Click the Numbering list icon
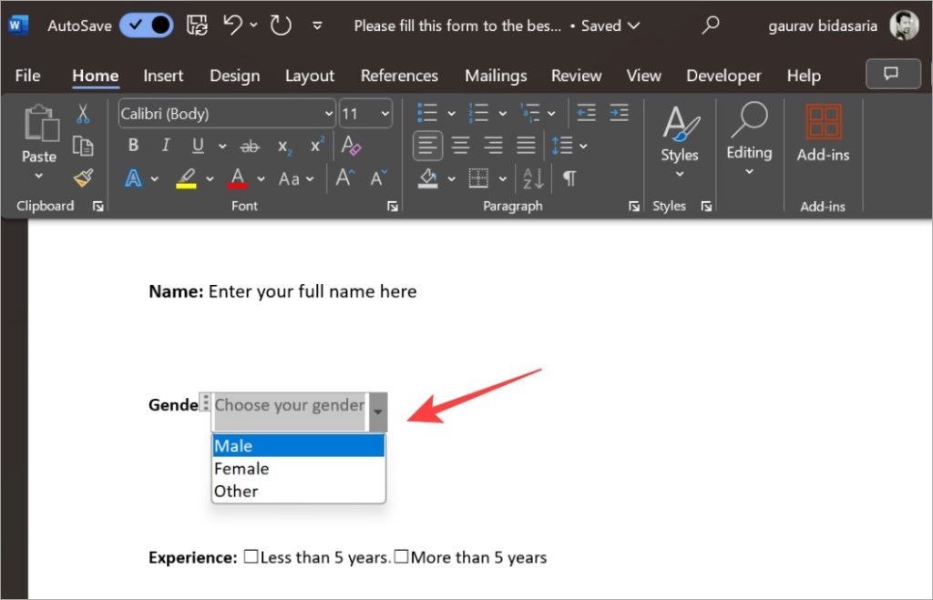The width and height of the screenshot is (933, 600). pos(478,112)
